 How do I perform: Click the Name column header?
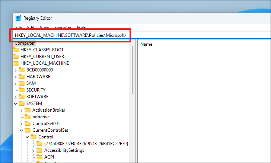(146, 44)
